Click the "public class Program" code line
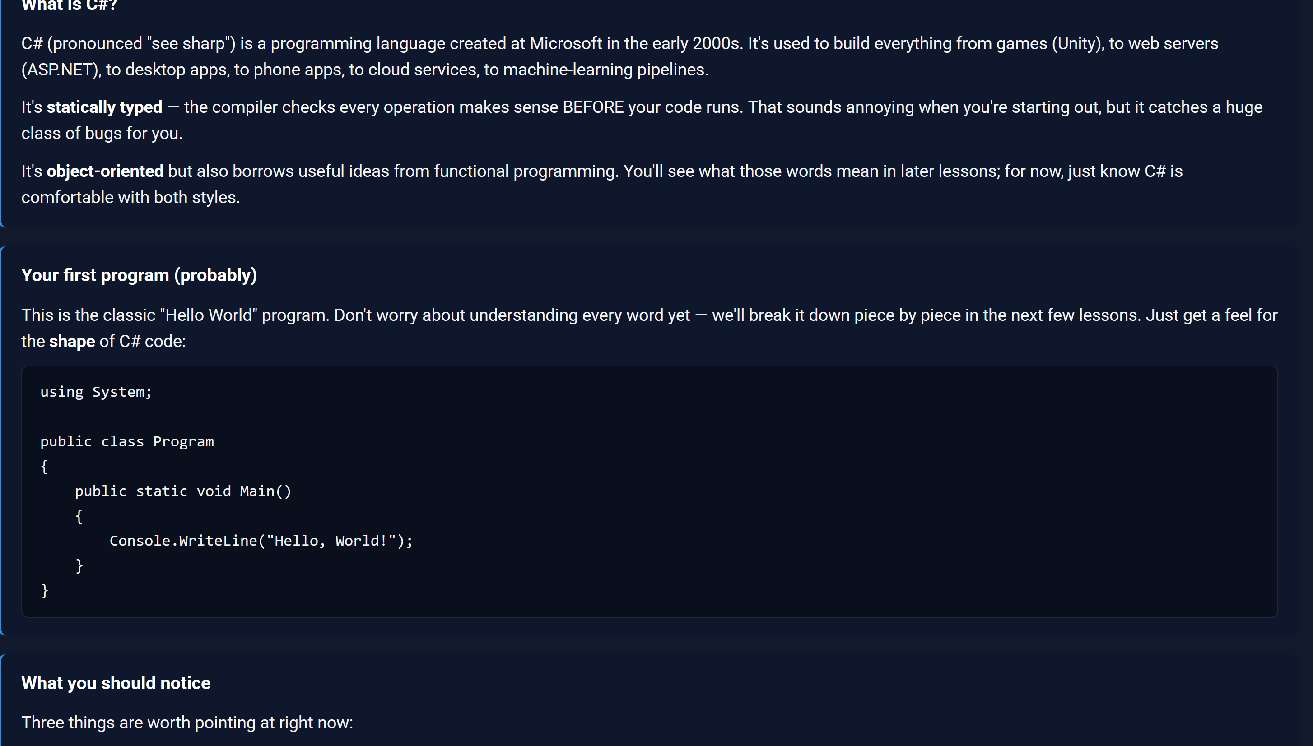The height and width of the screenshot is (746, 1313). pyautogui.click(x=127, y=442)
